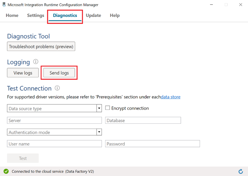Open the Update tab

(93, 16)
